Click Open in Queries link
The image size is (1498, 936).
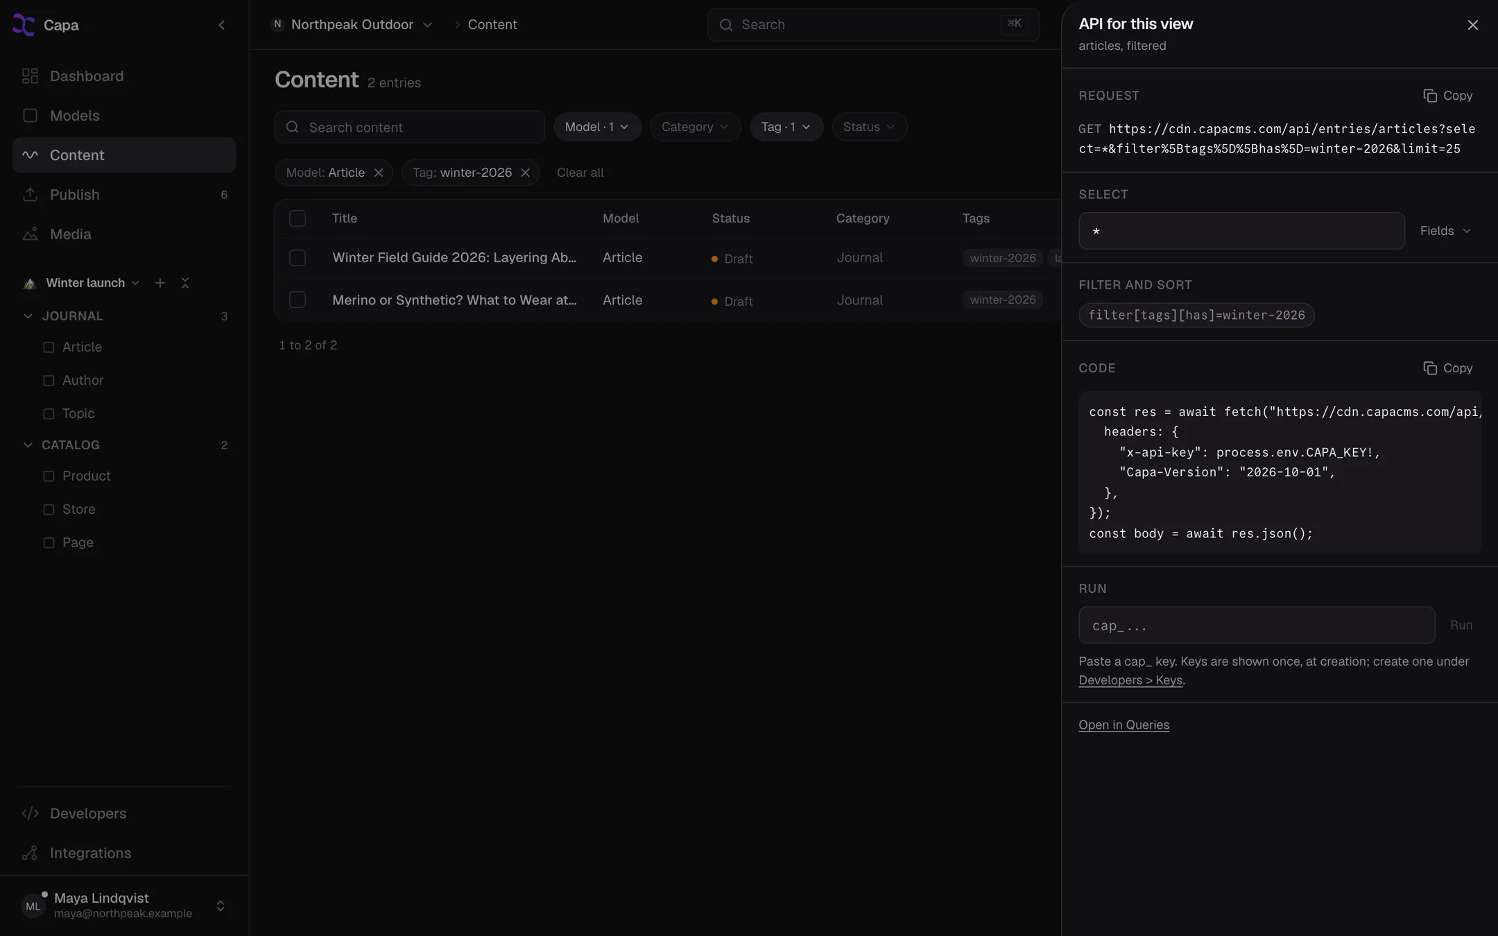1123,725
